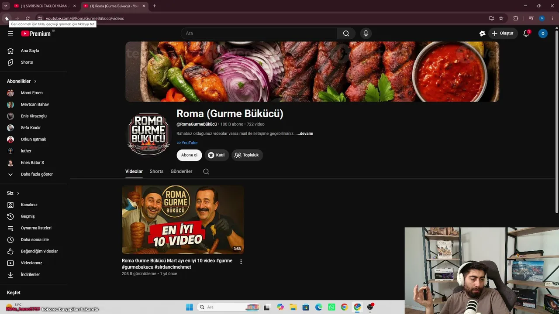Play the EN İYİ 10 VIDEO thumbnail
Screen dimensions: 559x314
[x=183, y=220]
